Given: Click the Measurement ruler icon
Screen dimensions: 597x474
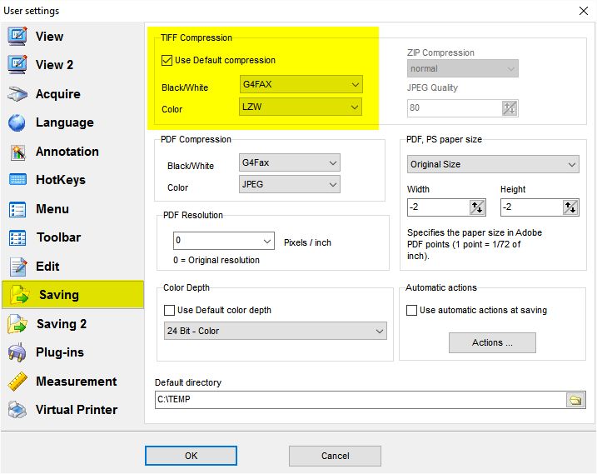Looking at the screenshot, I should pos(17,382).
